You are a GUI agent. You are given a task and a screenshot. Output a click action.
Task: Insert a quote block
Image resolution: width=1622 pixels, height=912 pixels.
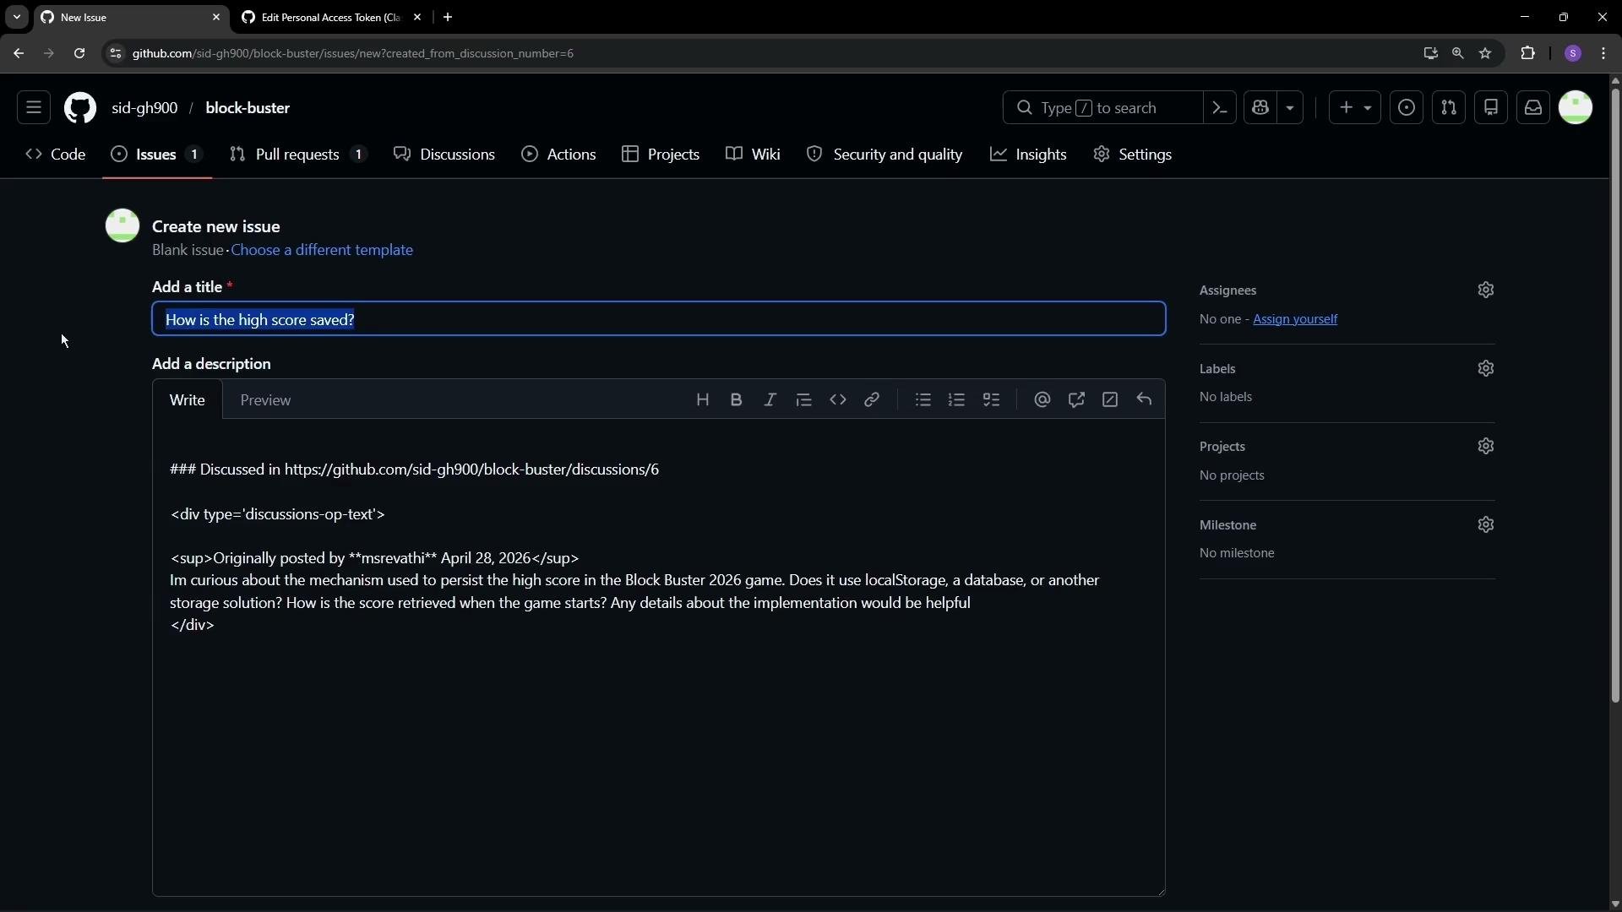coord(804,400)
